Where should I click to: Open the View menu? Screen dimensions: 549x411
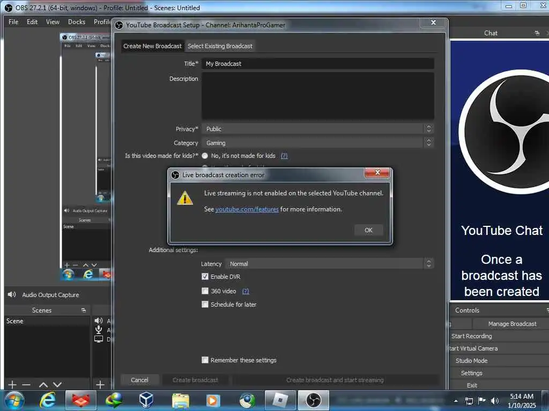[53, 21]
